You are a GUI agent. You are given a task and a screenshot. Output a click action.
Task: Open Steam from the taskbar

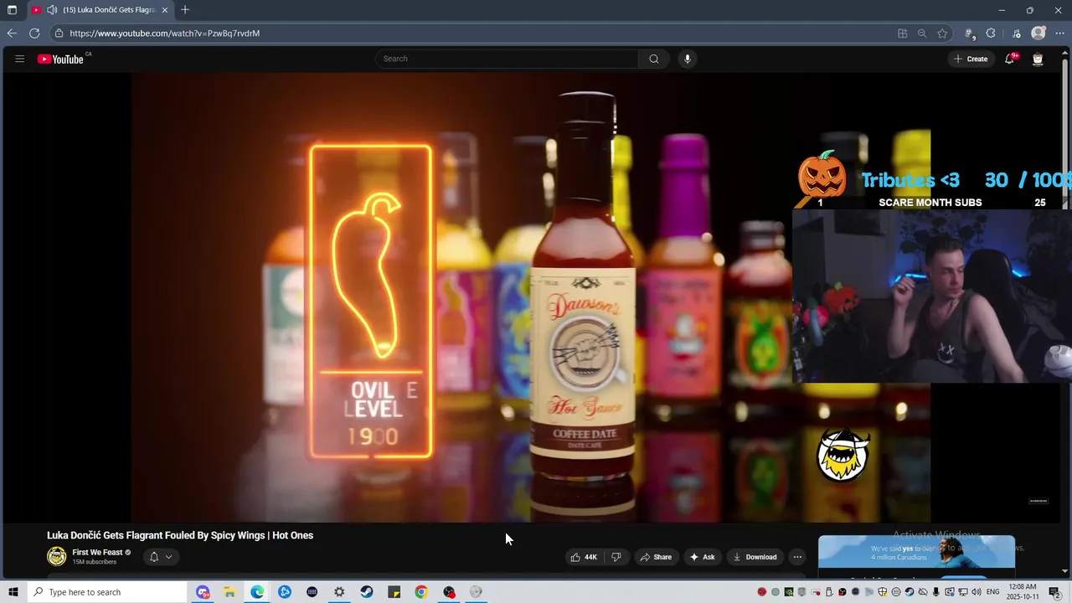367,592
